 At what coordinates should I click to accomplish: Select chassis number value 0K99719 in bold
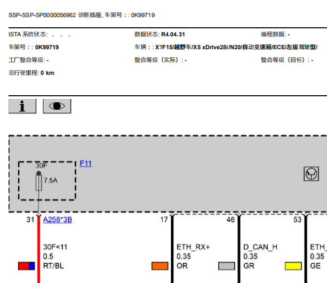point(47,47)
